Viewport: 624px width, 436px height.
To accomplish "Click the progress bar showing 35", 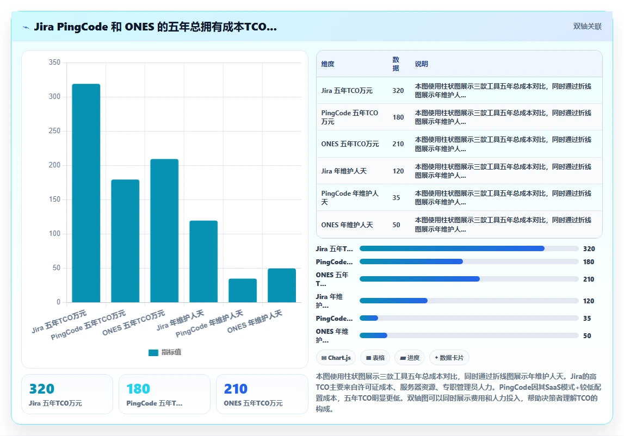I will pyautogui.click(x=469, y=318).
